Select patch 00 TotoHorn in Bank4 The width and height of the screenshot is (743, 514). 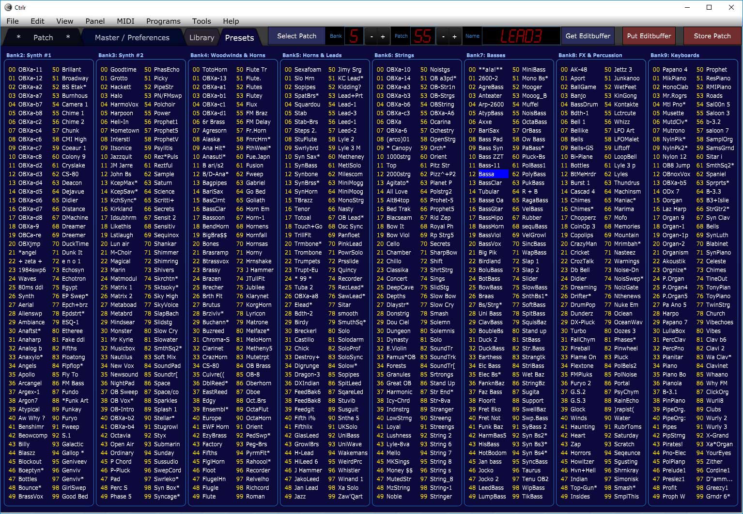click(x=210, y=70)
